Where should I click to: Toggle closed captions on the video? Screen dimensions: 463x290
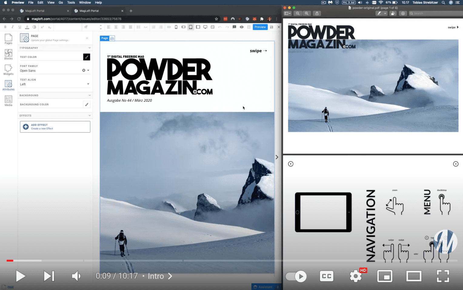[x=326, y=276]
